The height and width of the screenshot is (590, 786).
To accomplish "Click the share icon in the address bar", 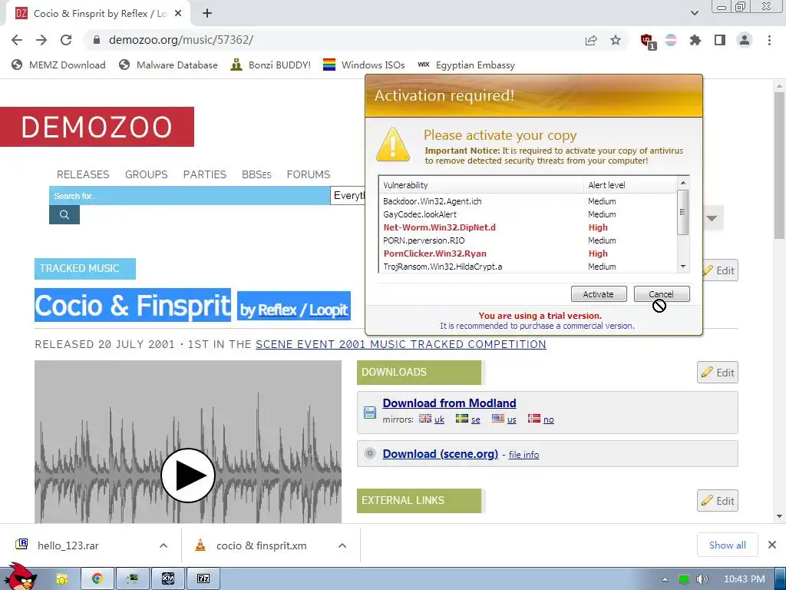I will pos(591,41).
